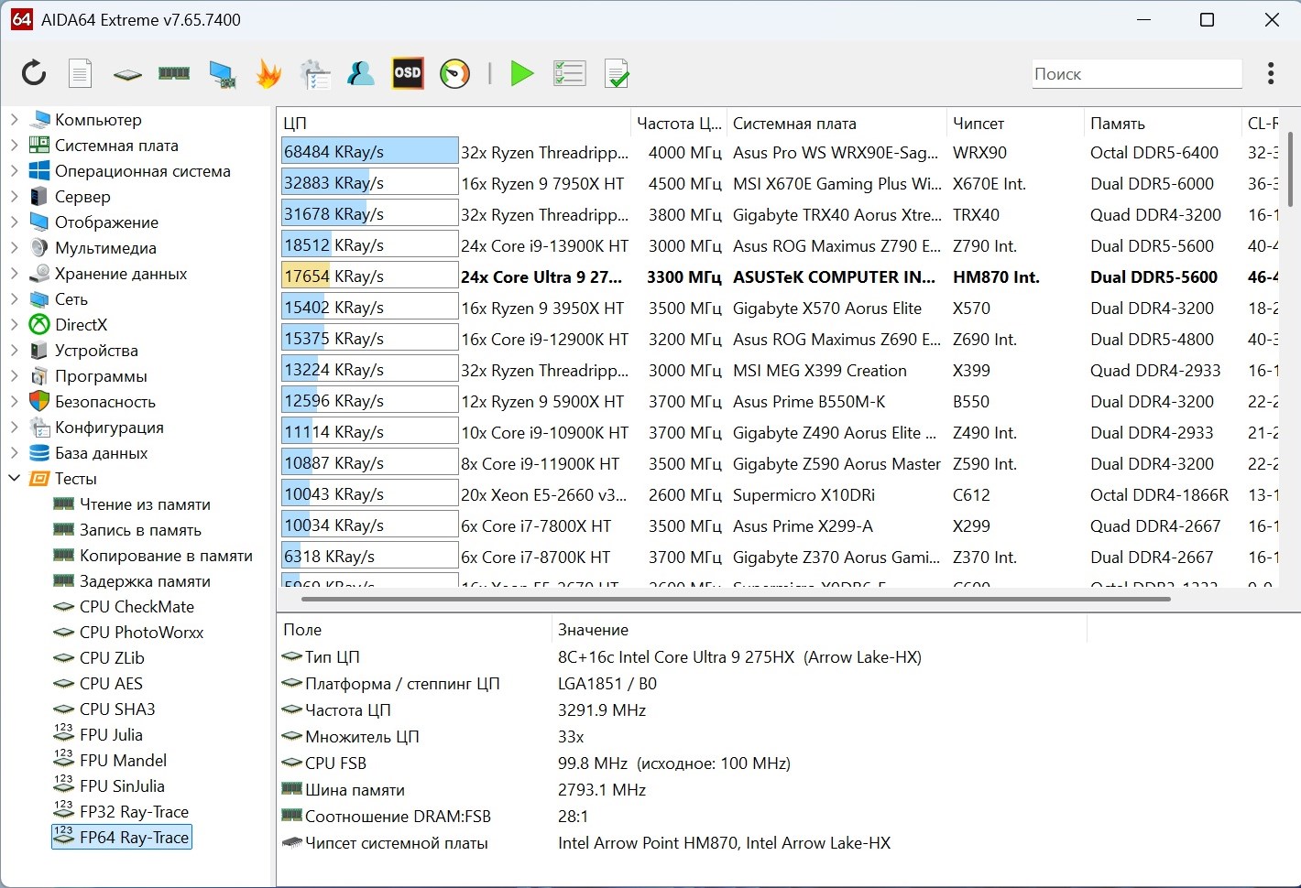The width and height of the screenshot is (1301, 888).
Task: Click the Поиск search field
Action: (x=1135, y=74)
